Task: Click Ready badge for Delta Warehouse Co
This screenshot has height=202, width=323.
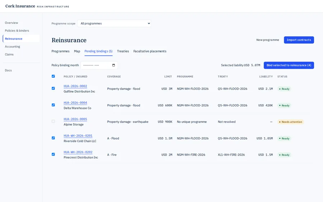Action: 284,105
